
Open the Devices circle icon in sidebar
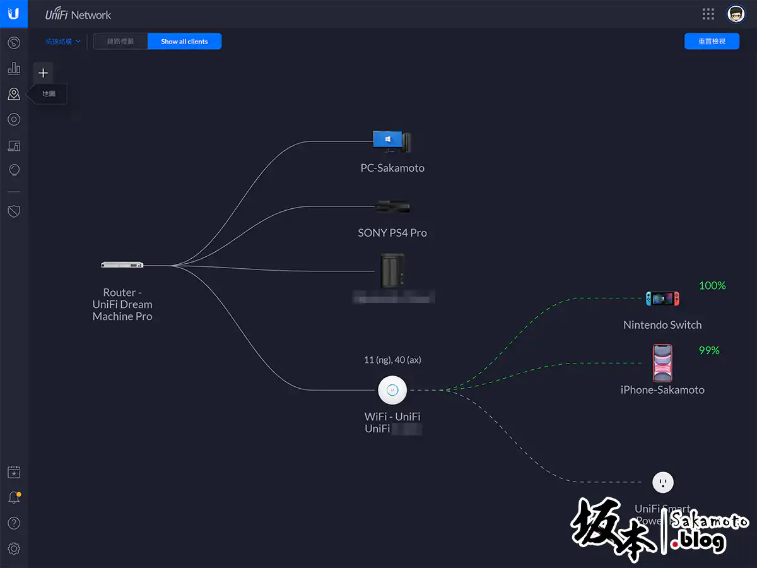[14, 119]
